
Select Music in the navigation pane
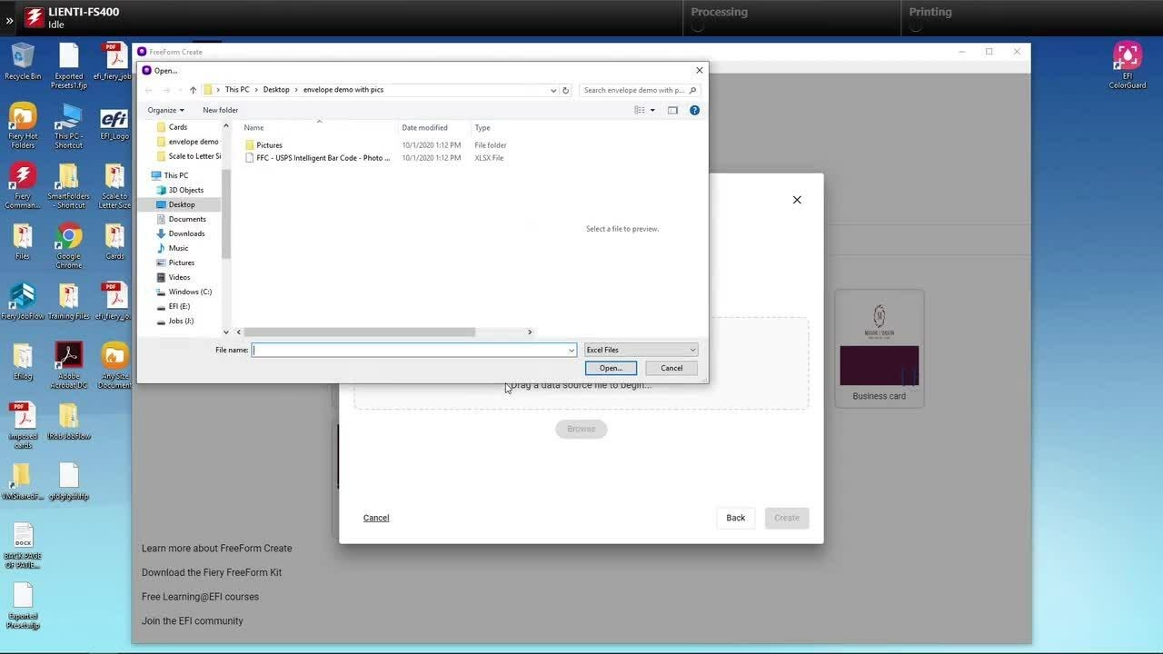click(x=178, y=248)
